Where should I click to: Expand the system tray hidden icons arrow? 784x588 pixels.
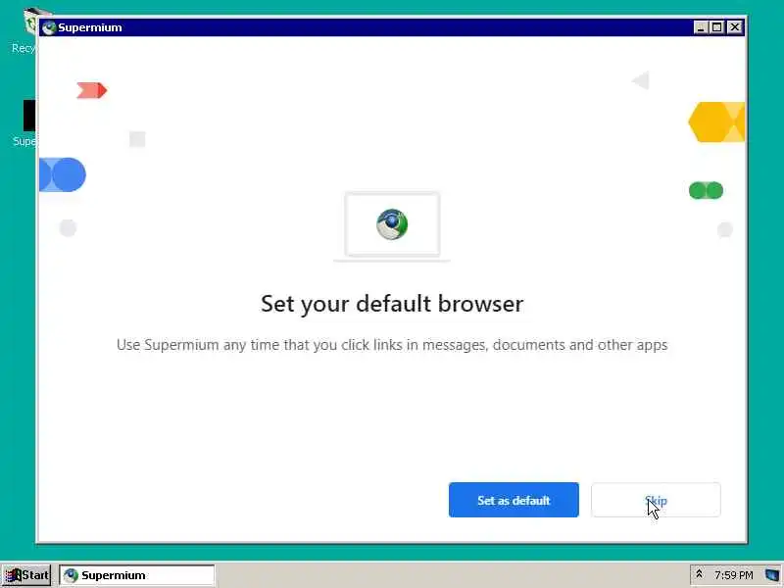coord(699,574)
